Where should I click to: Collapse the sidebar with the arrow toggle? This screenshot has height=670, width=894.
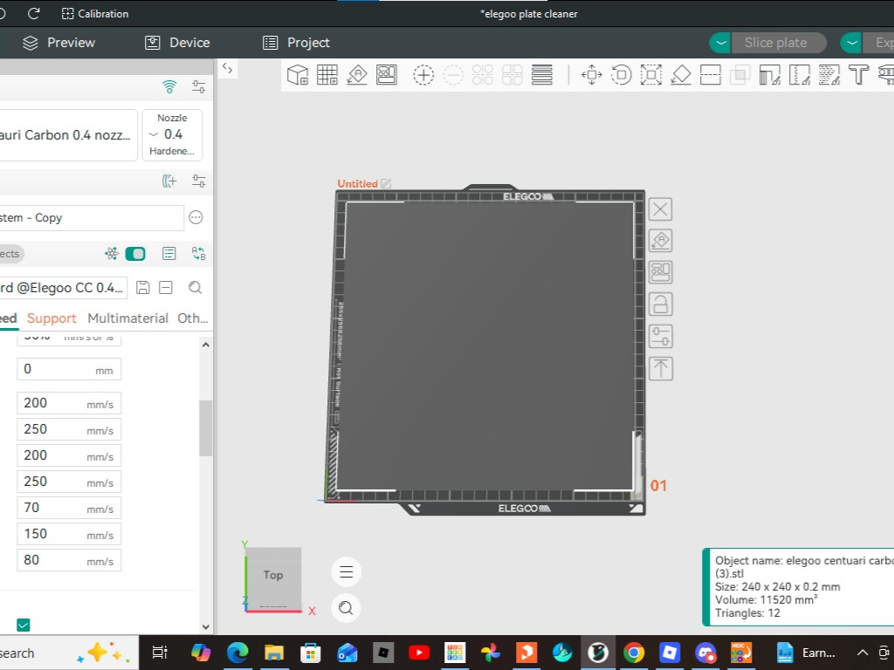tap(228, 68)
